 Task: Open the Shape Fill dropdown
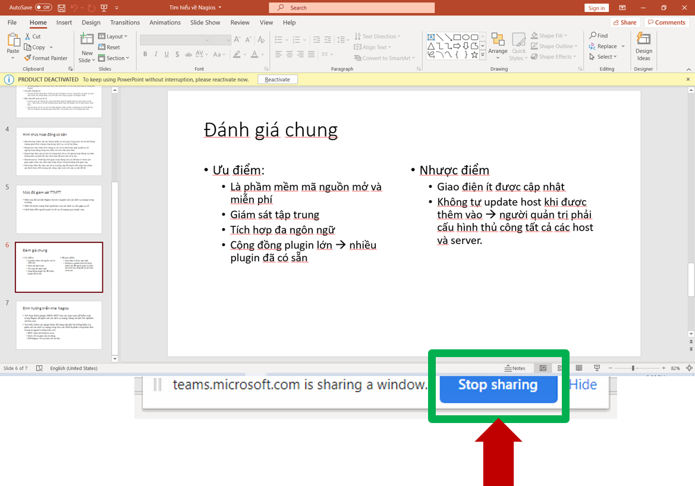coord(549,36)
